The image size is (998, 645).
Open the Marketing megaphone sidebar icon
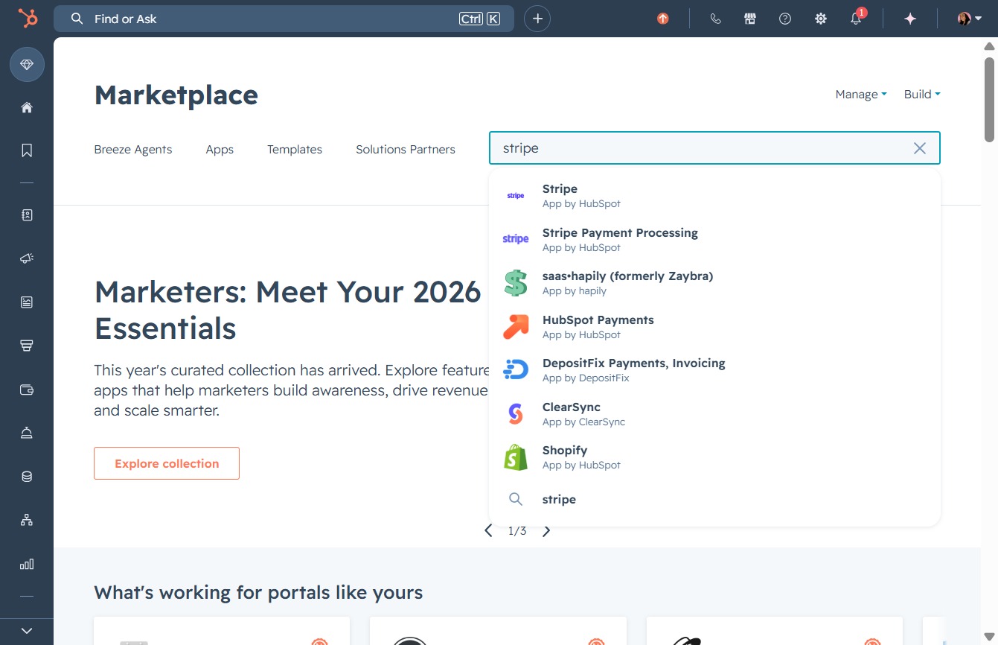(27, 258)
